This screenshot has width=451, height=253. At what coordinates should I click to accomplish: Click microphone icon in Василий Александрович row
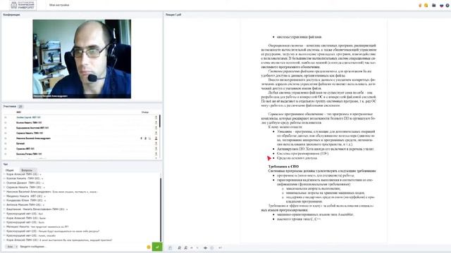(141, 138)
